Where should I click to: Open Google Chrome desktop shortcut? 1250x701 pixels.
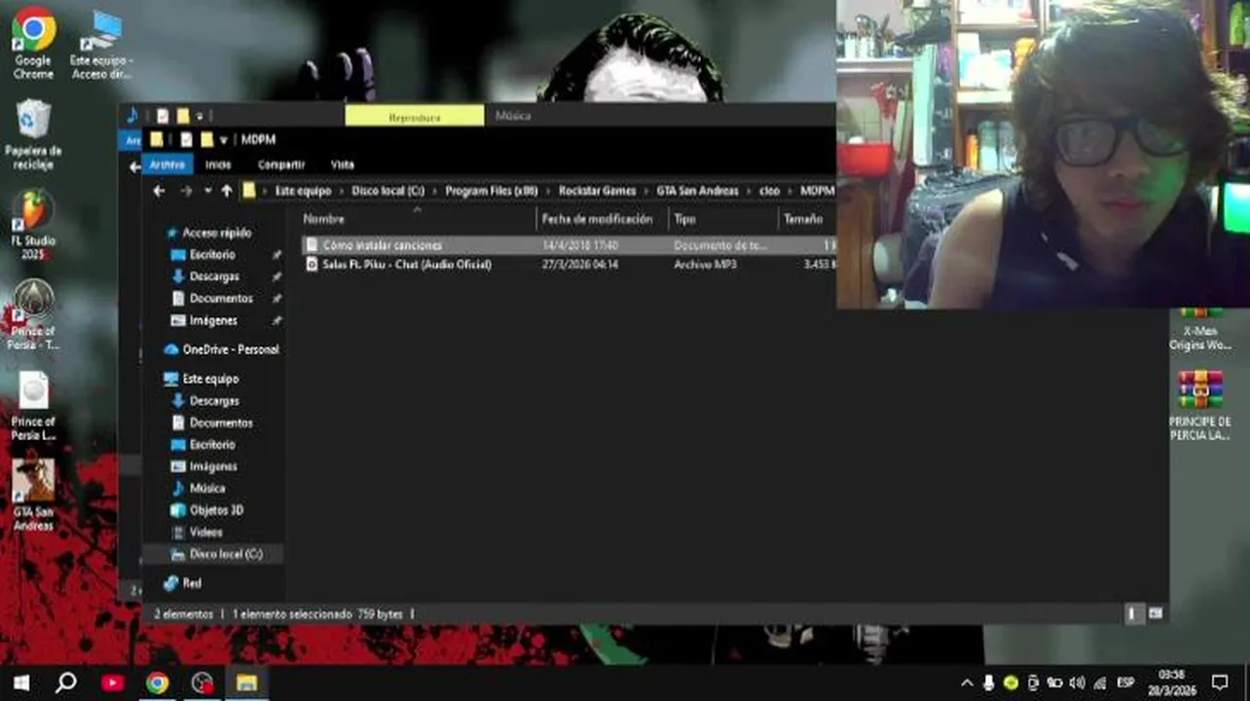coord(33,42)
